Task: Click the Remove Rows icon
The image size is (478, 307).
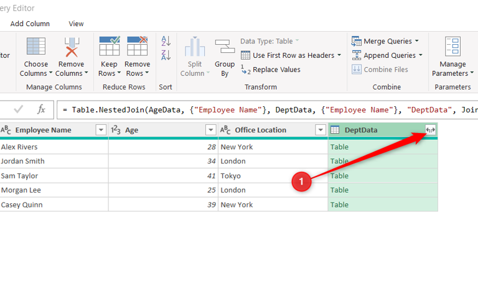Action: (x=137, y=46)
